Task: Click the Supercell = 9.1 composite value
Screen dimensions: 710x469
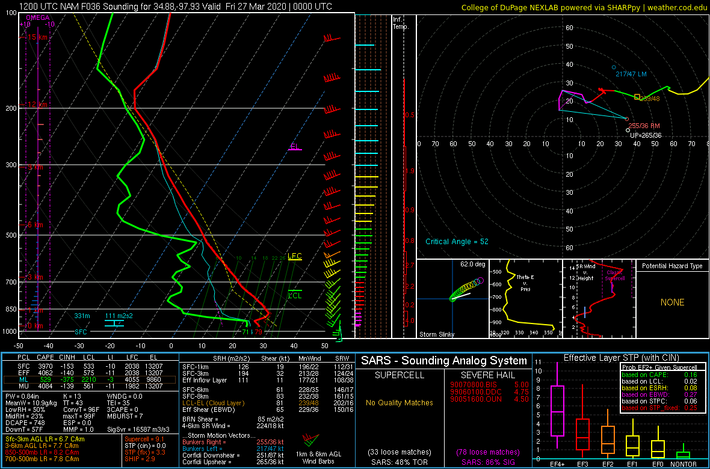Action: tap(146, 439)
